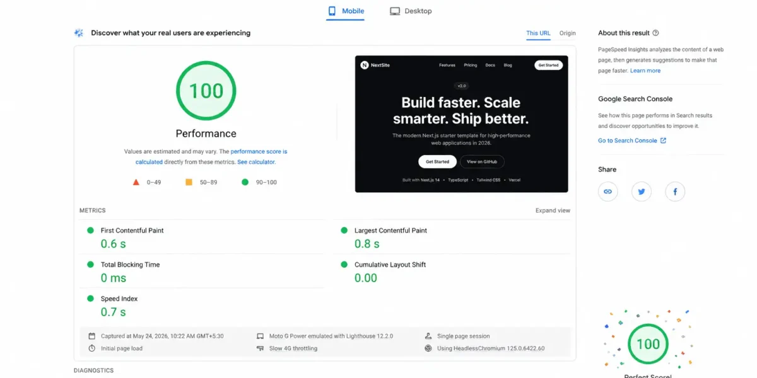The image size is (757, 378).
Task: Click the green dot beside Total Blocking Time
Action: [x=90, y=265]
